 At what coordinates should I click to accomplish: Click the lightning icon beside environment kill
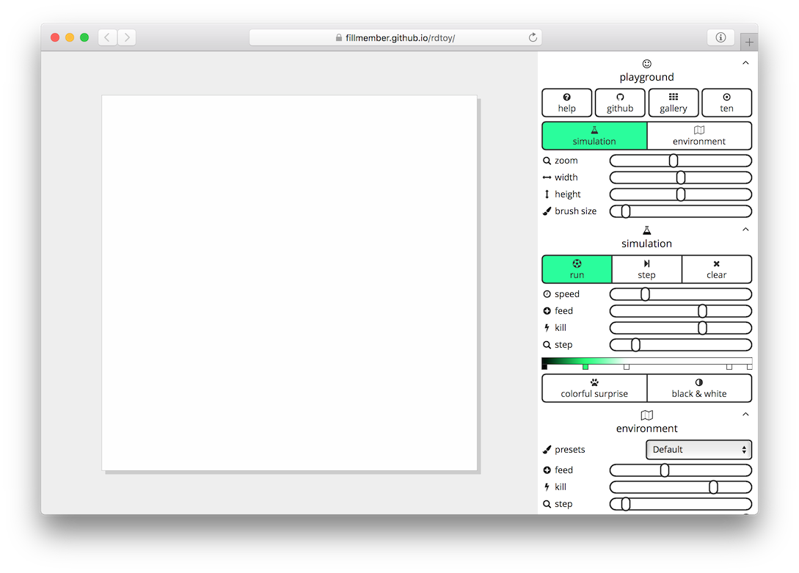pos(547,487)
